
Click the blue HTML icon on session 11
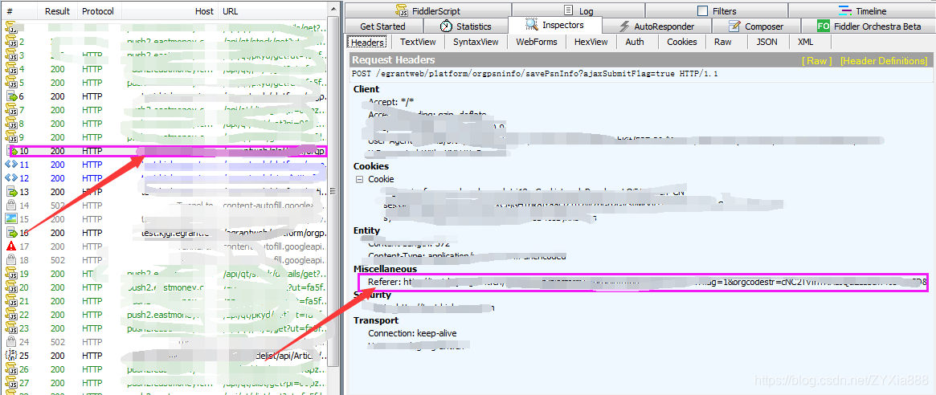[x=10, y=165]
